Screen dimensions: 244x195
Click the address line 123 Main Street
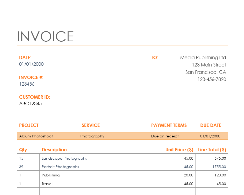(209, 65)
